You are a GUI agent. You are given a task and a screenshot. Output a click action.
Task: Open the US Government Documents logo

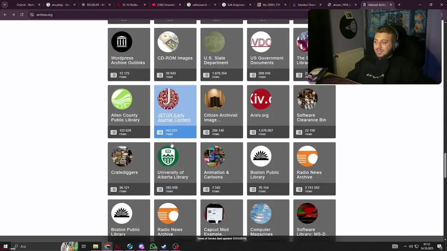tap(261, 42)
